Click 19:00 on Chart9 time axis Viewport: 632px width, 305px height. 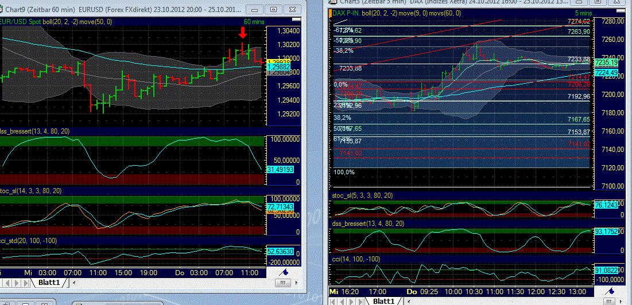[x=148, y=273]
